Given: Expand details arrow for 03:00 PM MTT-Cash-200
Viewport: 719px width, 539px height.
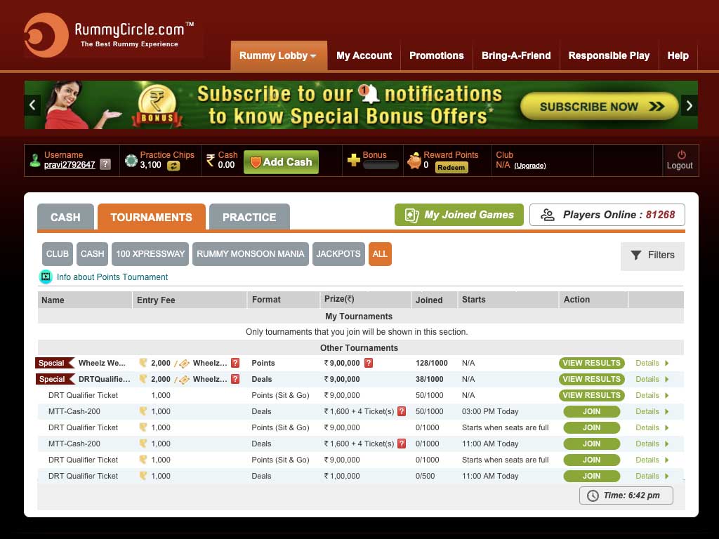Looking at the screenshot, I should point(667,411).
